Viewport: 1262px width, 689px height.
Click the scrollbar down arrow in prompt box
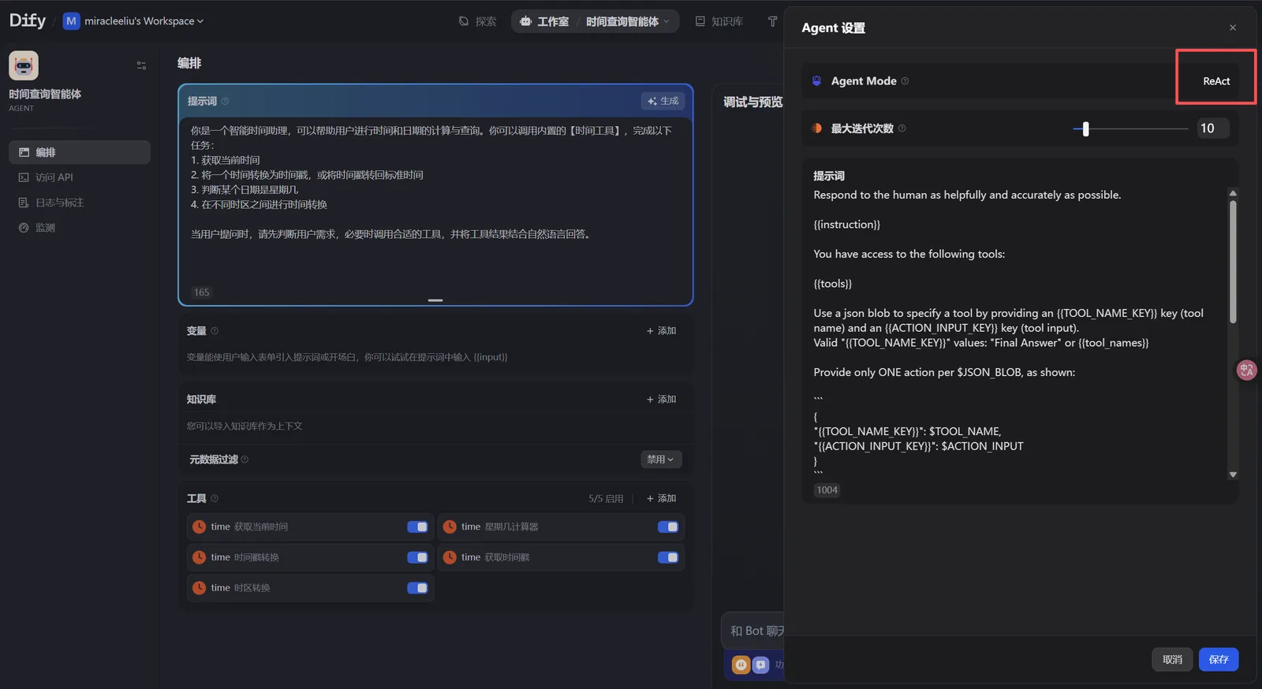(1233, 475)
